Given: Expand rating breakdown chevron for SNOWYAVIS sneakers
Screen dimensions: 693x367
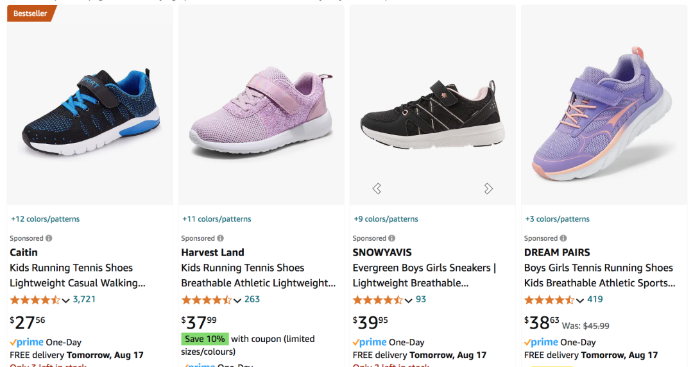Looking at the screenshot, I should (409, 300).
